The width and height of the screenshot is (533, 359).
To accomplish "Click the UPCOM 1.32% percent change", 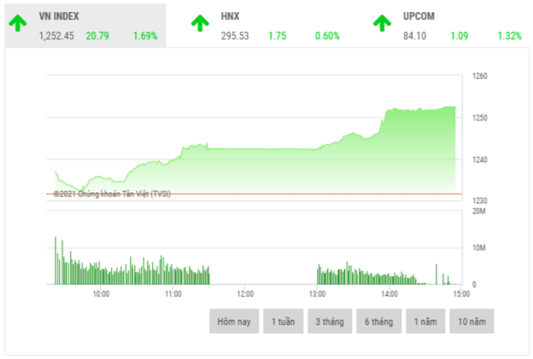I will (x=510, y=36).
